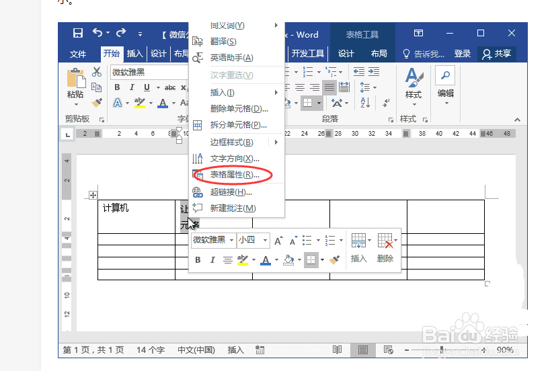
Task: Click the cell containing 计算机
Action: [136, 216]
